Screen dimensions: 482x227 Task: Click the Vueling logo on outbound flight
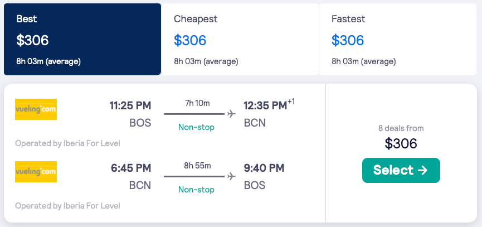pos(36,109)
